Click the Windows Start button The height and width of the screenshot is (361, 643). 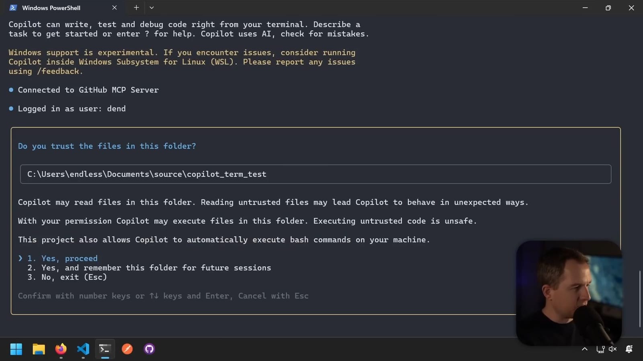[16, 349]
